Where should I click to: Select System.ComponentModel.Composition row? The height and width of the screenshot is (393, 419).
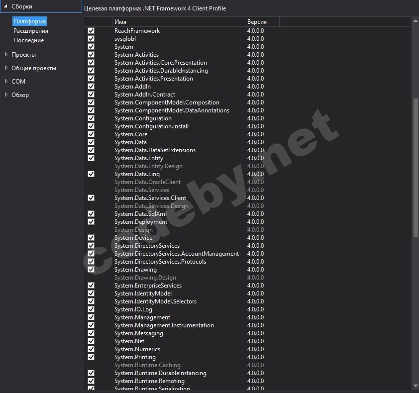click(x=248, y=102)
